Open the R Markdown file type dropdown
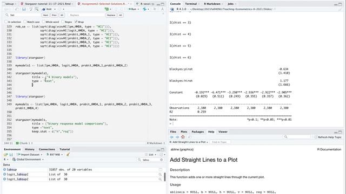The image size is (346, 194). 156,143
